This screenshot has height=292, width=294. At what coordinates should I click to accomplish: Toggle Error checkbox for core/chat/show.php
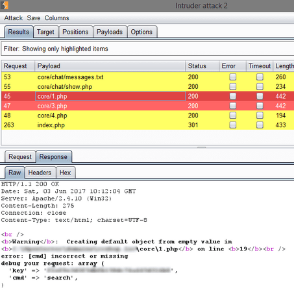(233, 86)
